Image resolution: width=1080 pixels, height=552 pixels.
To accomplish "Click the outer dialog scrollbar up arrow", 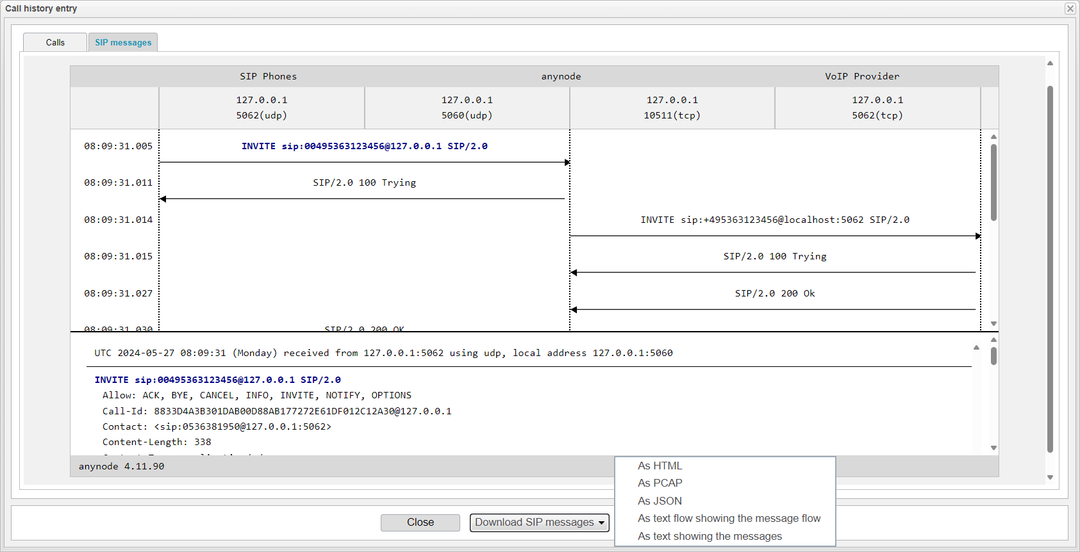I will point(1050,63).
